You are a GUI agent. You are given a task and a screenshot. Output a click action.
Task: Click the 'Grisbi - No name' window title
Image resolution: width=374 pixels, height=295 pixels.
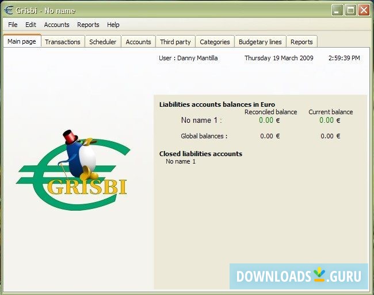tap(45, 11)
